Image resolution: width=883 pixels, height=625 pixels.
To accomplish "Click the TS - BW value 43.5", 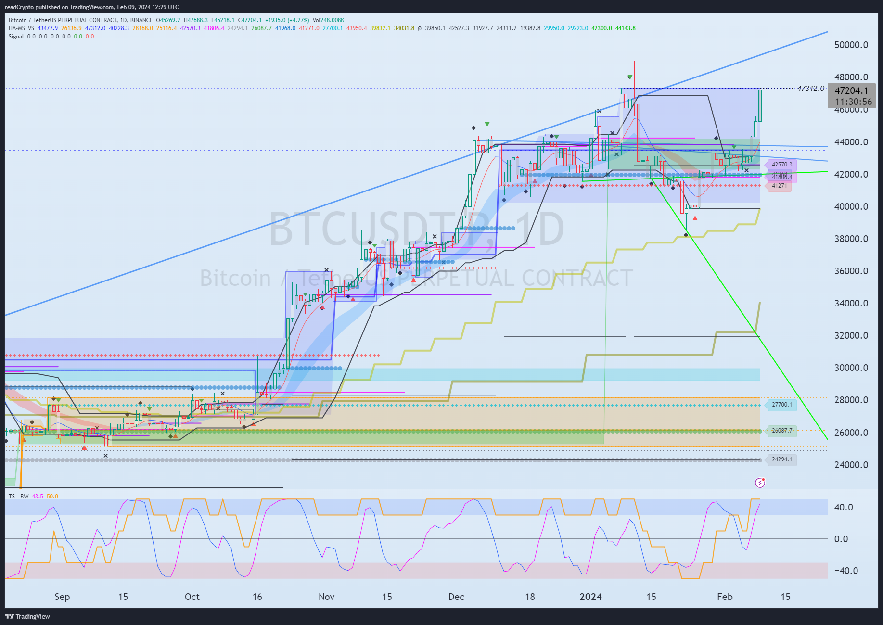I will click(x=38, y=496).
